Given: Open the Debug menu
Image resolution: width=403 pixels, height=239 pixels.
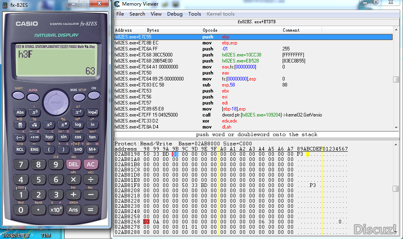Looking at the screenshot, I should pos(175,14).
